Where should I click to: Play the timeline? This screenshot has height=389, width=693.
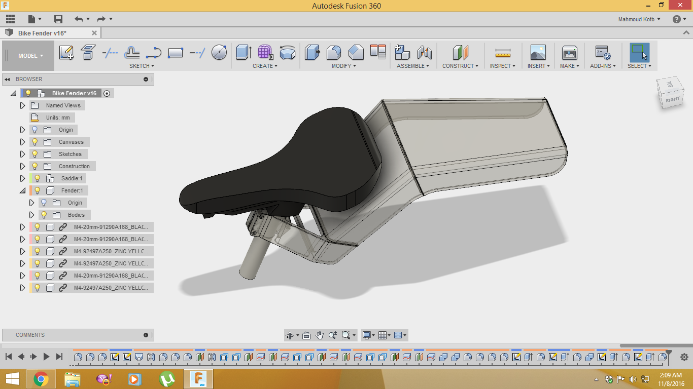[x=46, y=357]
